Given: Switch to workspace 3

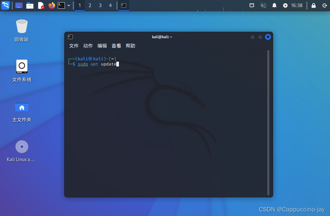Looking at the screenshot, I should [x=100, y=5].
